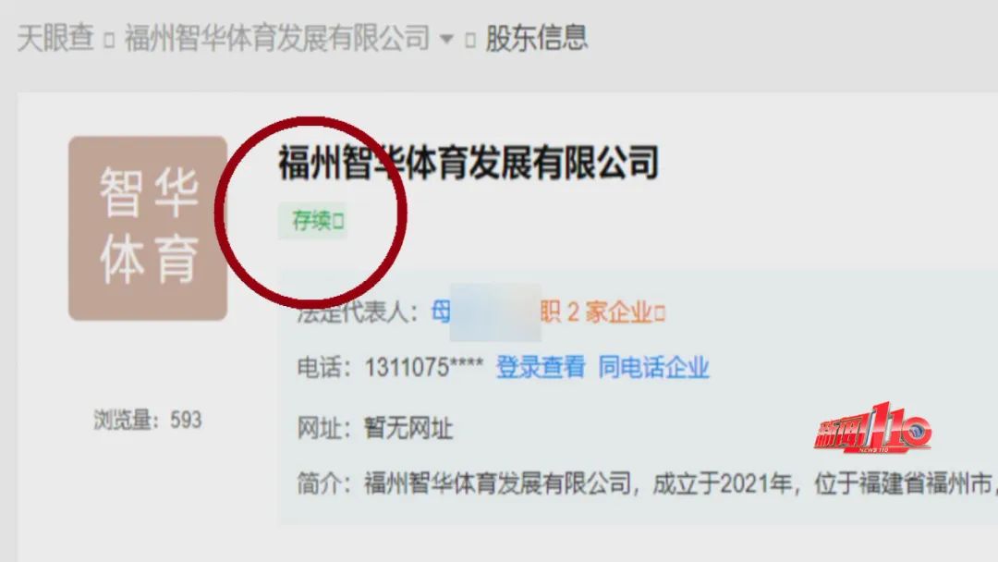Screen dimensions: 998x562
Task: Click the company name heading 福州智华体育发展有限公司
Action: [469, 163]
